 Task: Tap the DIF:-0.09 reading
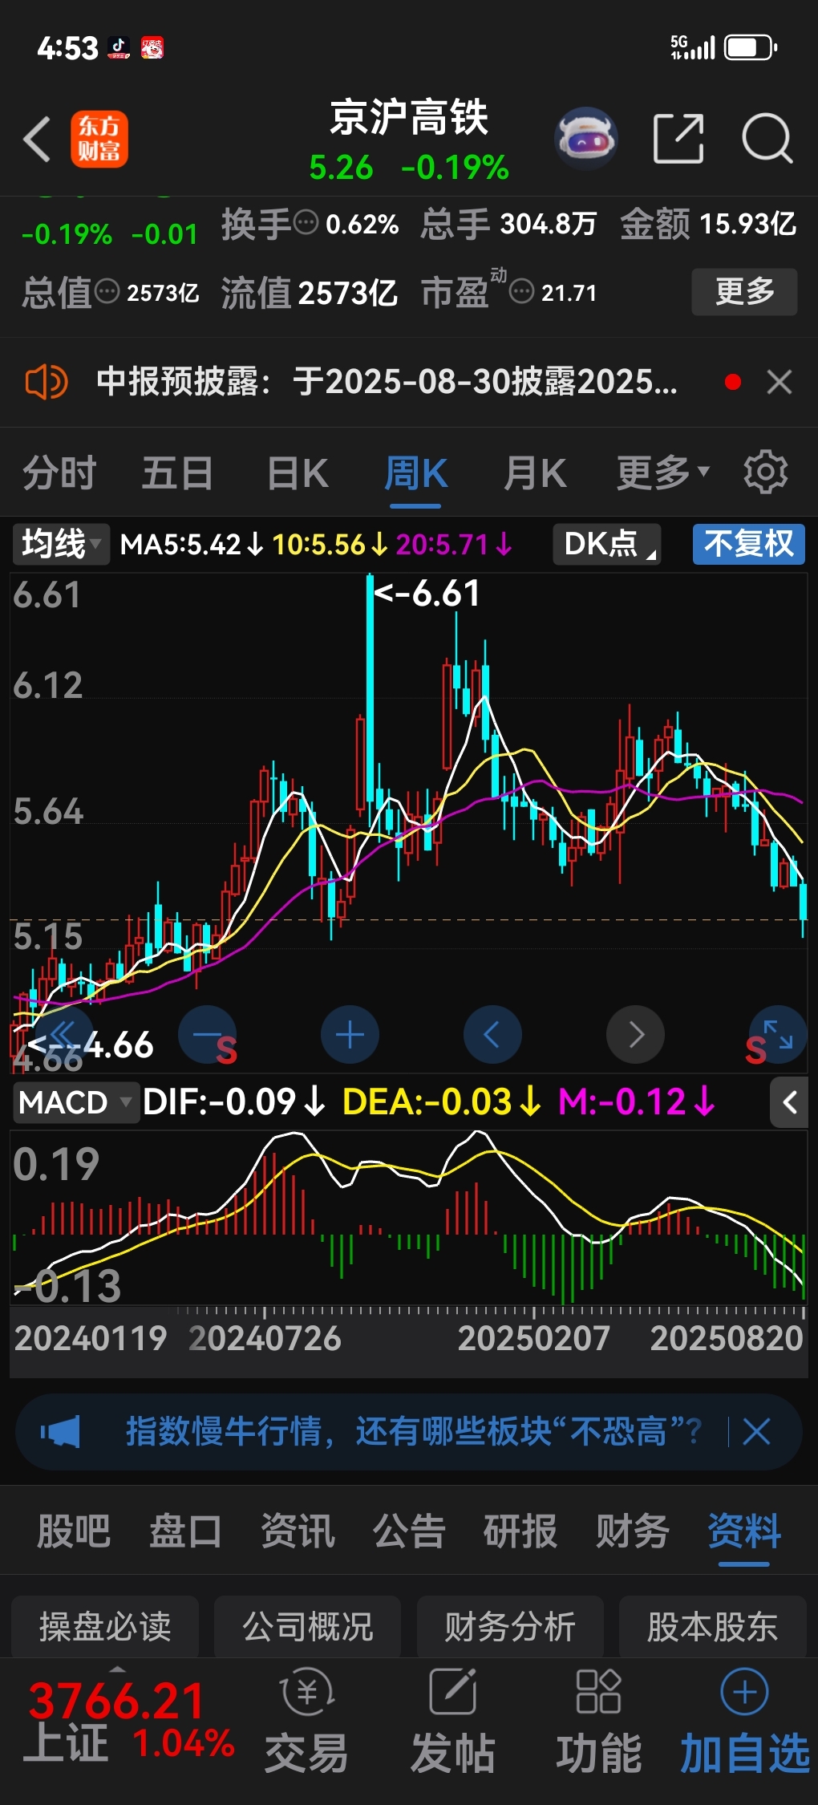point(233,1101)
